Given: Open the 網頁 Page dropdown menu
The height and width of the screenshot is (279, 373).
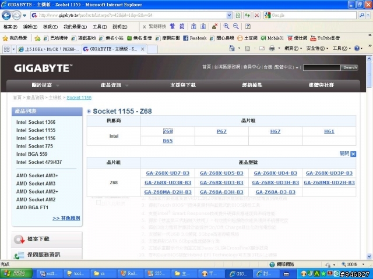Looking at the screenshot, I should click(293, 48).
